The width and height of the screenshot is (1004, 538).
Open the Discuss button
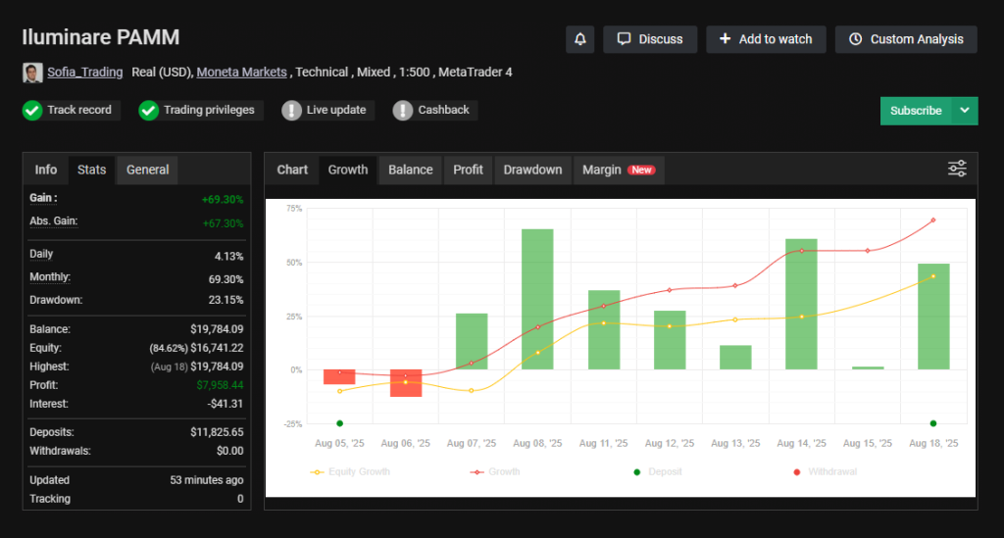point(650,39)
